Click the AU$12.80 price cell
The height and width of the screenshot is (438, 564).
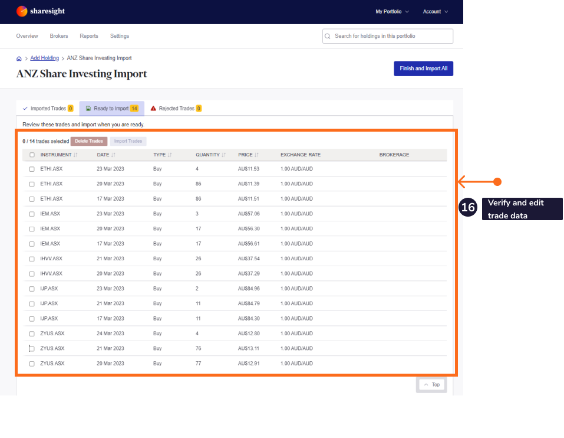click(x=249, y=334)
